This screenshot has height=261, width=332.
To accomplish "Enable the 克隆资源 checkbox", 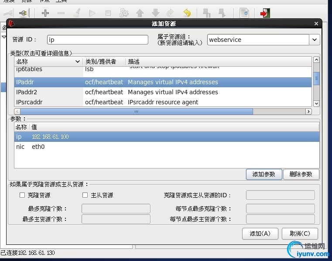I will coord(22,195).
